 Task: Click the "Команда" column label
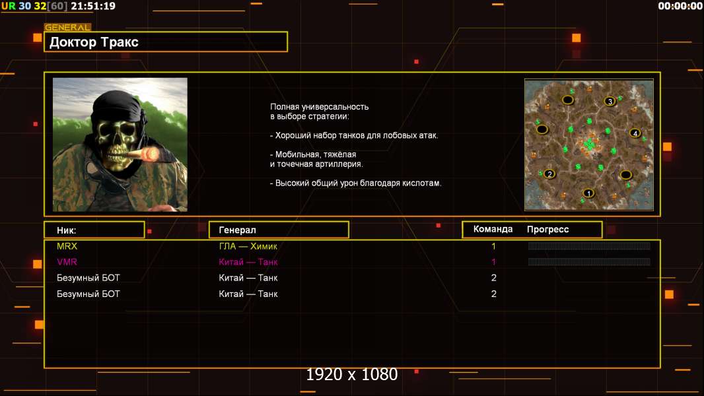[x=493, y=229]
